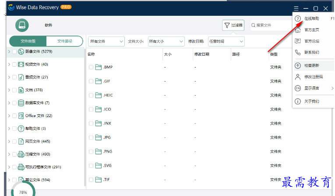Expand the 网页文件 tree node

[9, 142]
